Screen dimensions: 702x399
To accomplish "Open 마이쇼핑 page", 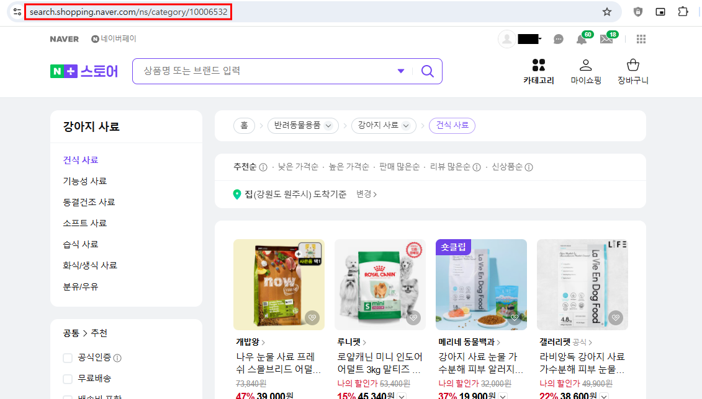I will point(585,71).
